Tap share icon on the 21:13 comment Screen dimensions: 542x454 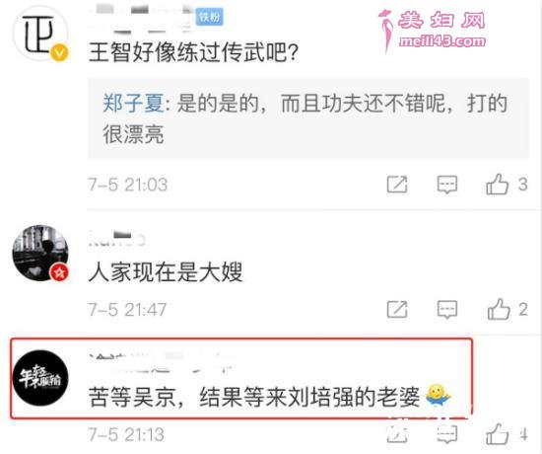tap(397, 434)
